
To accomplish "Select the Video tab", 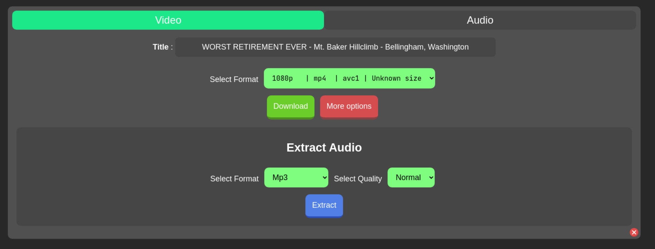I will 168,20.
